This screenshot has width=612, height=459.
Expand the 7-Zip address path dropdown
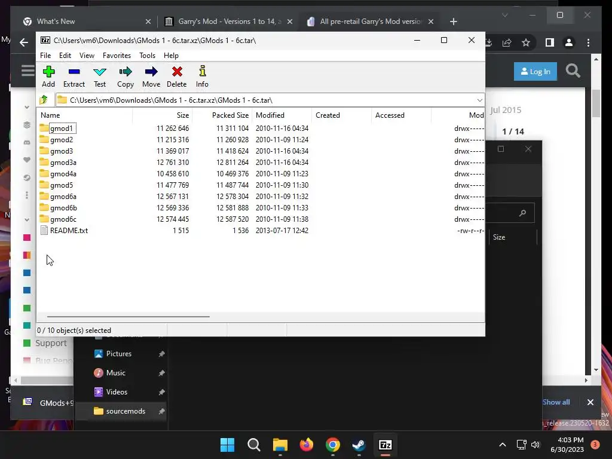[x=480, y=100]
